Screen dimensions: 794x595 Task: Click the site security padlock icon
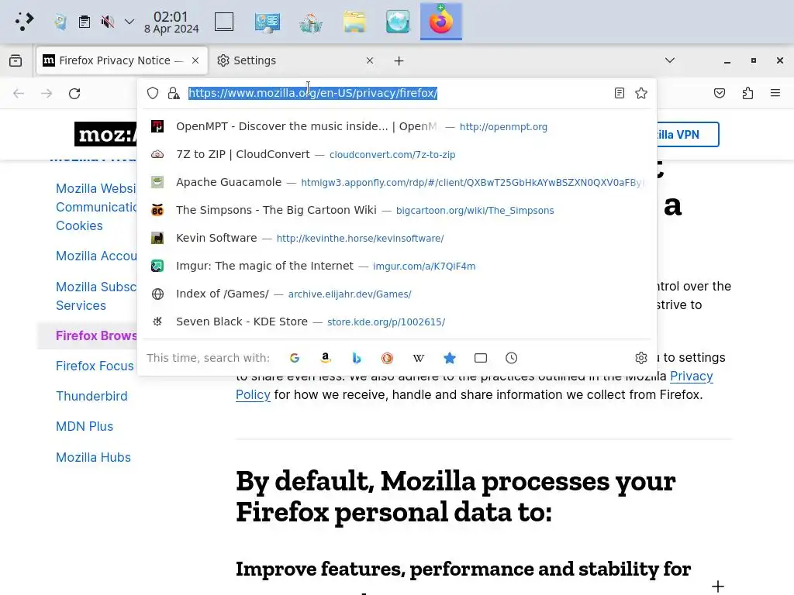click(174, 93)
